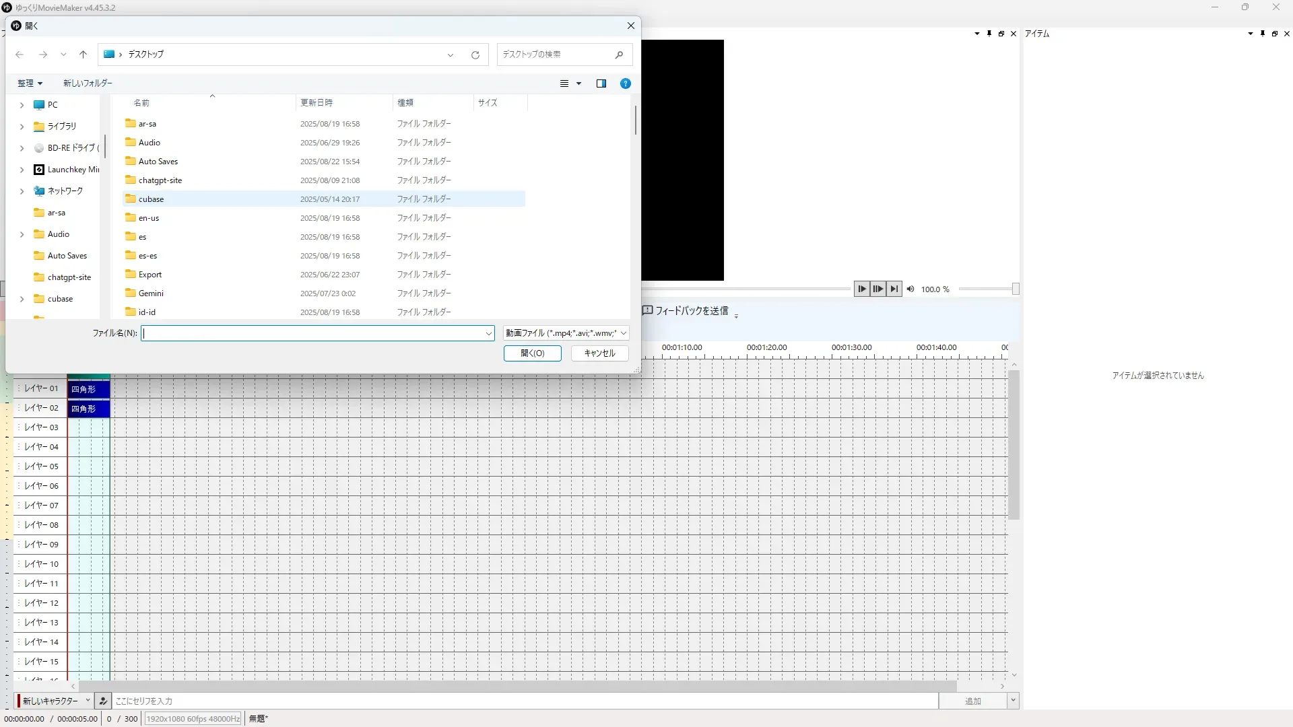Click the refresh icon in the address bar
Viewport: 1293px width, 727px height.
click(x=475, y=55)
